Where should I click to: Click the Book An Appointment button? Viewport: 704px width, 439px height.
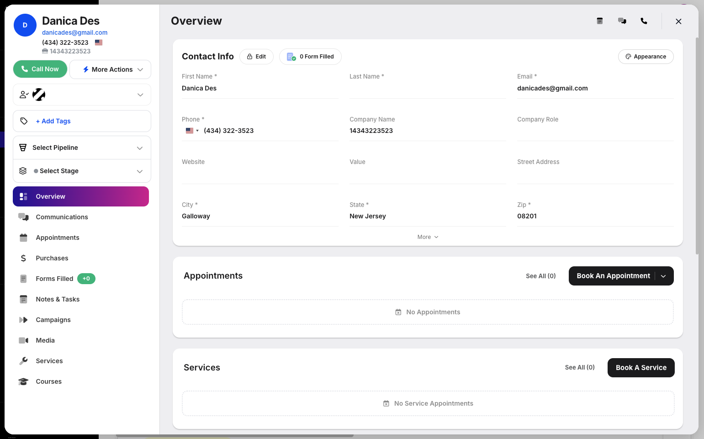(613, 276)
